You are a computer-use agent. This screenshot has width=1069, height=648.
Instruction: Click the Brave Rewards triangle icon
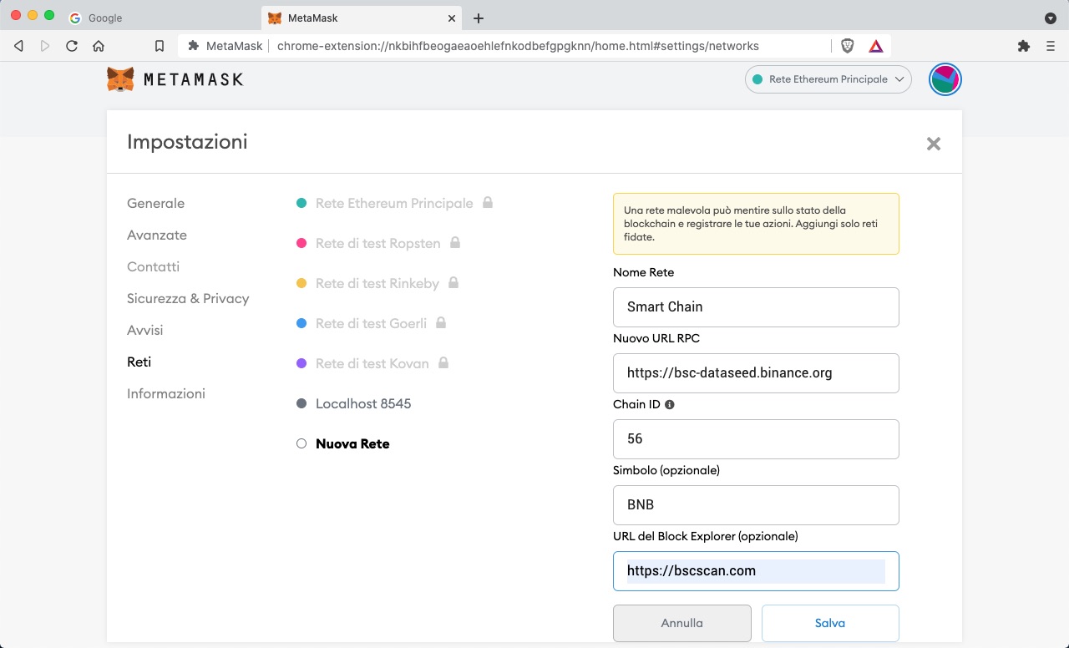click(875, 46)
